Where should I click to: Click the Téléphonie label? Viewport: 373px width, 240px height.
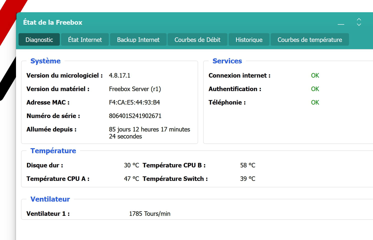227,103
